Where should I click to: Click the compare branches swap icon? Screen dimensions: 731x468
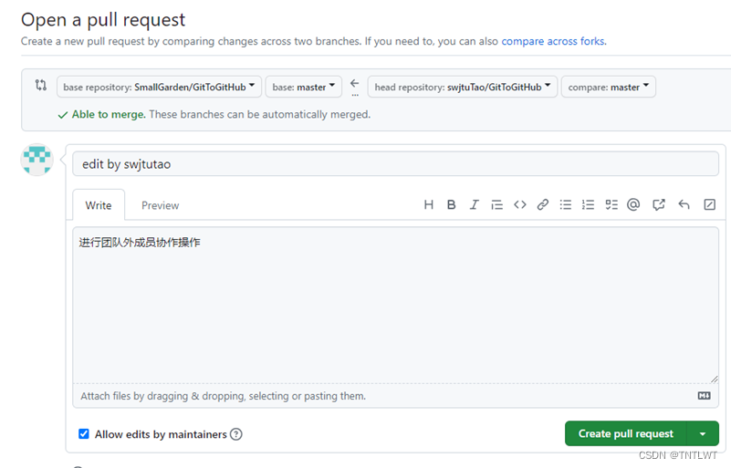[x=41, y=85]
